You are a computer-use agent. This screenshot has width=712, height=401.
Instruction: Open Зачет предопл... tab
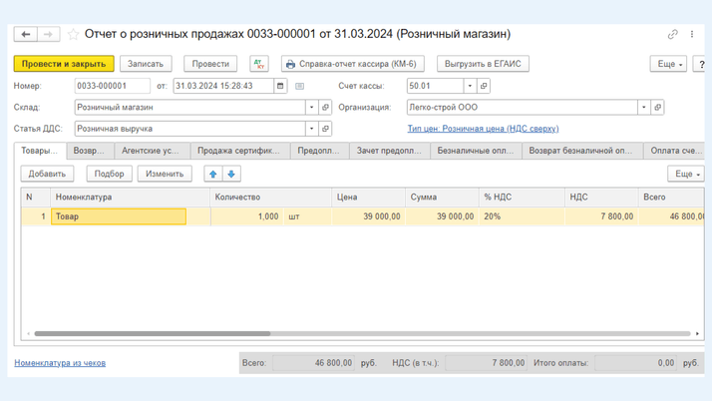pyautogui.click(x=390, y=151)
